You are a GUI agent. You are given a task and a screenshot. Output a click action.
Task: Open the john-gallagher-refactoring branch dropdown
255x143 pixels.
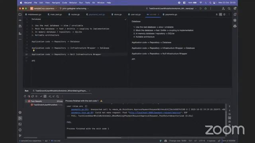74,8
